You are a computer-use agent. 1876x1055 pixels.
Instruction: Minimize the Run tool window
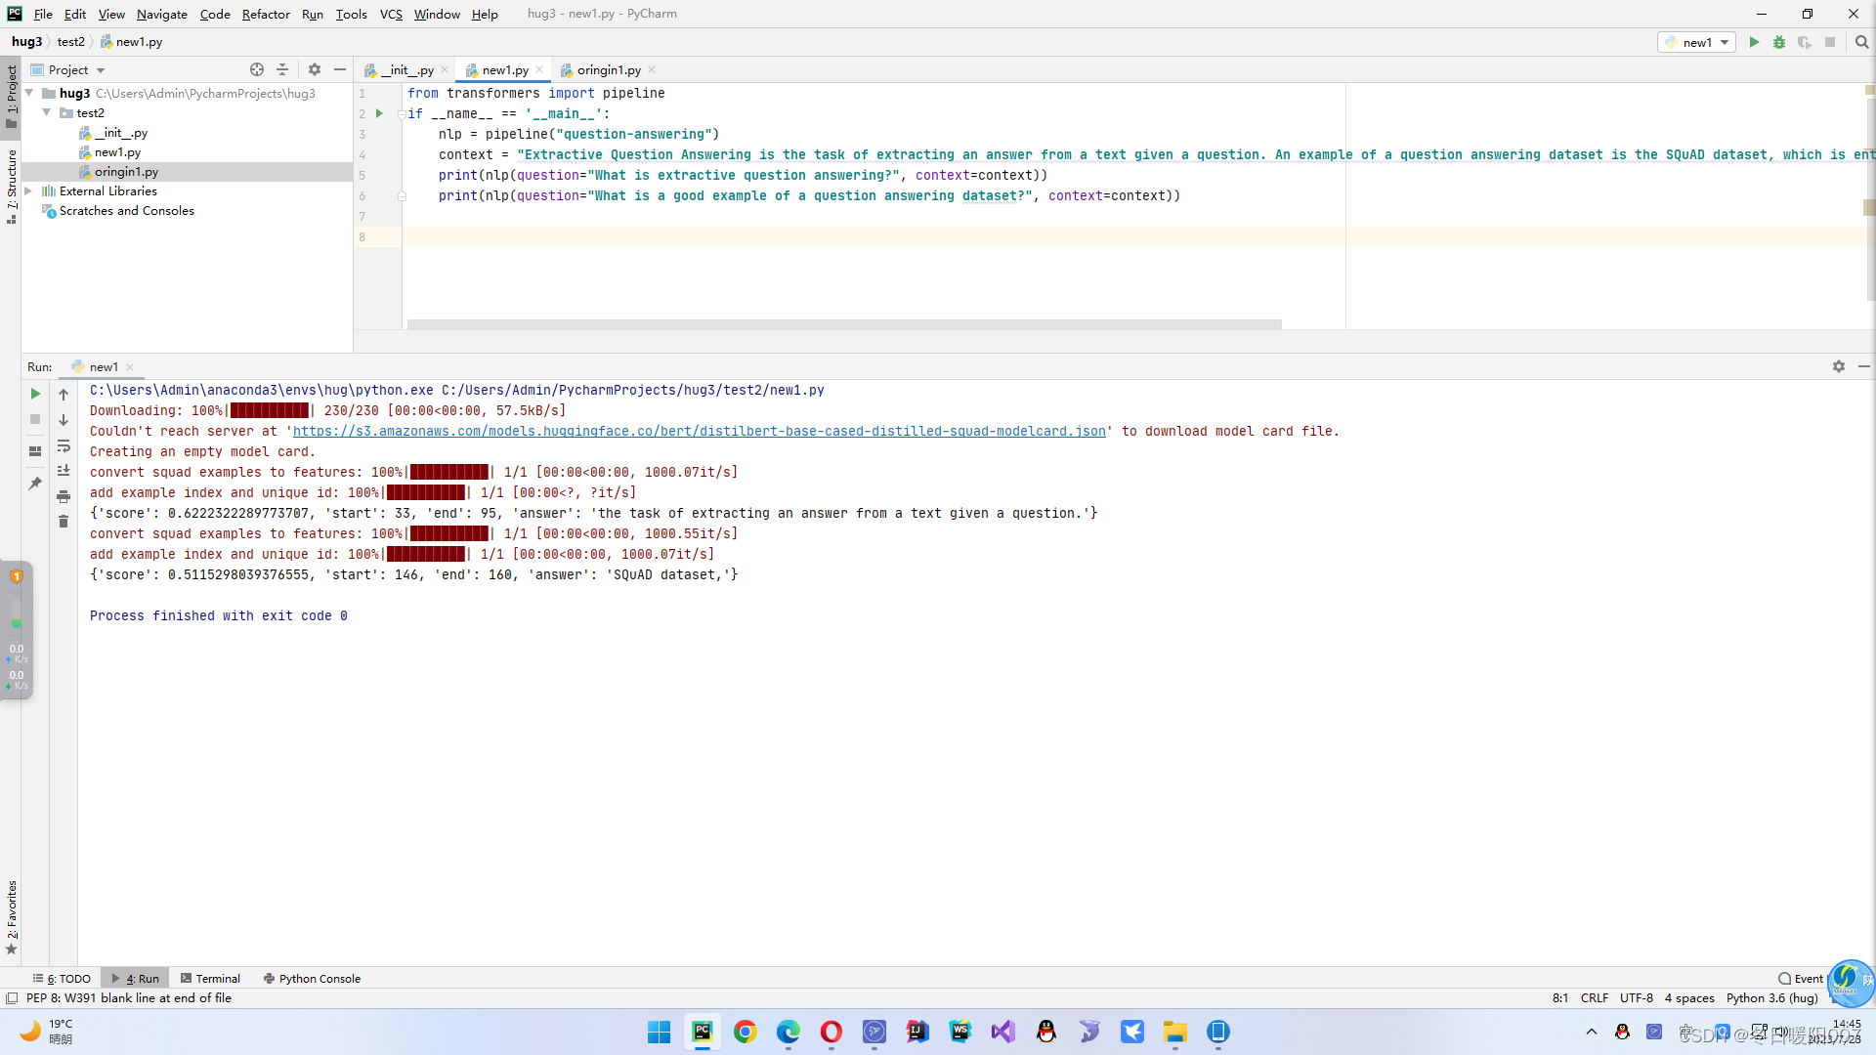(x=1864, y=366)
